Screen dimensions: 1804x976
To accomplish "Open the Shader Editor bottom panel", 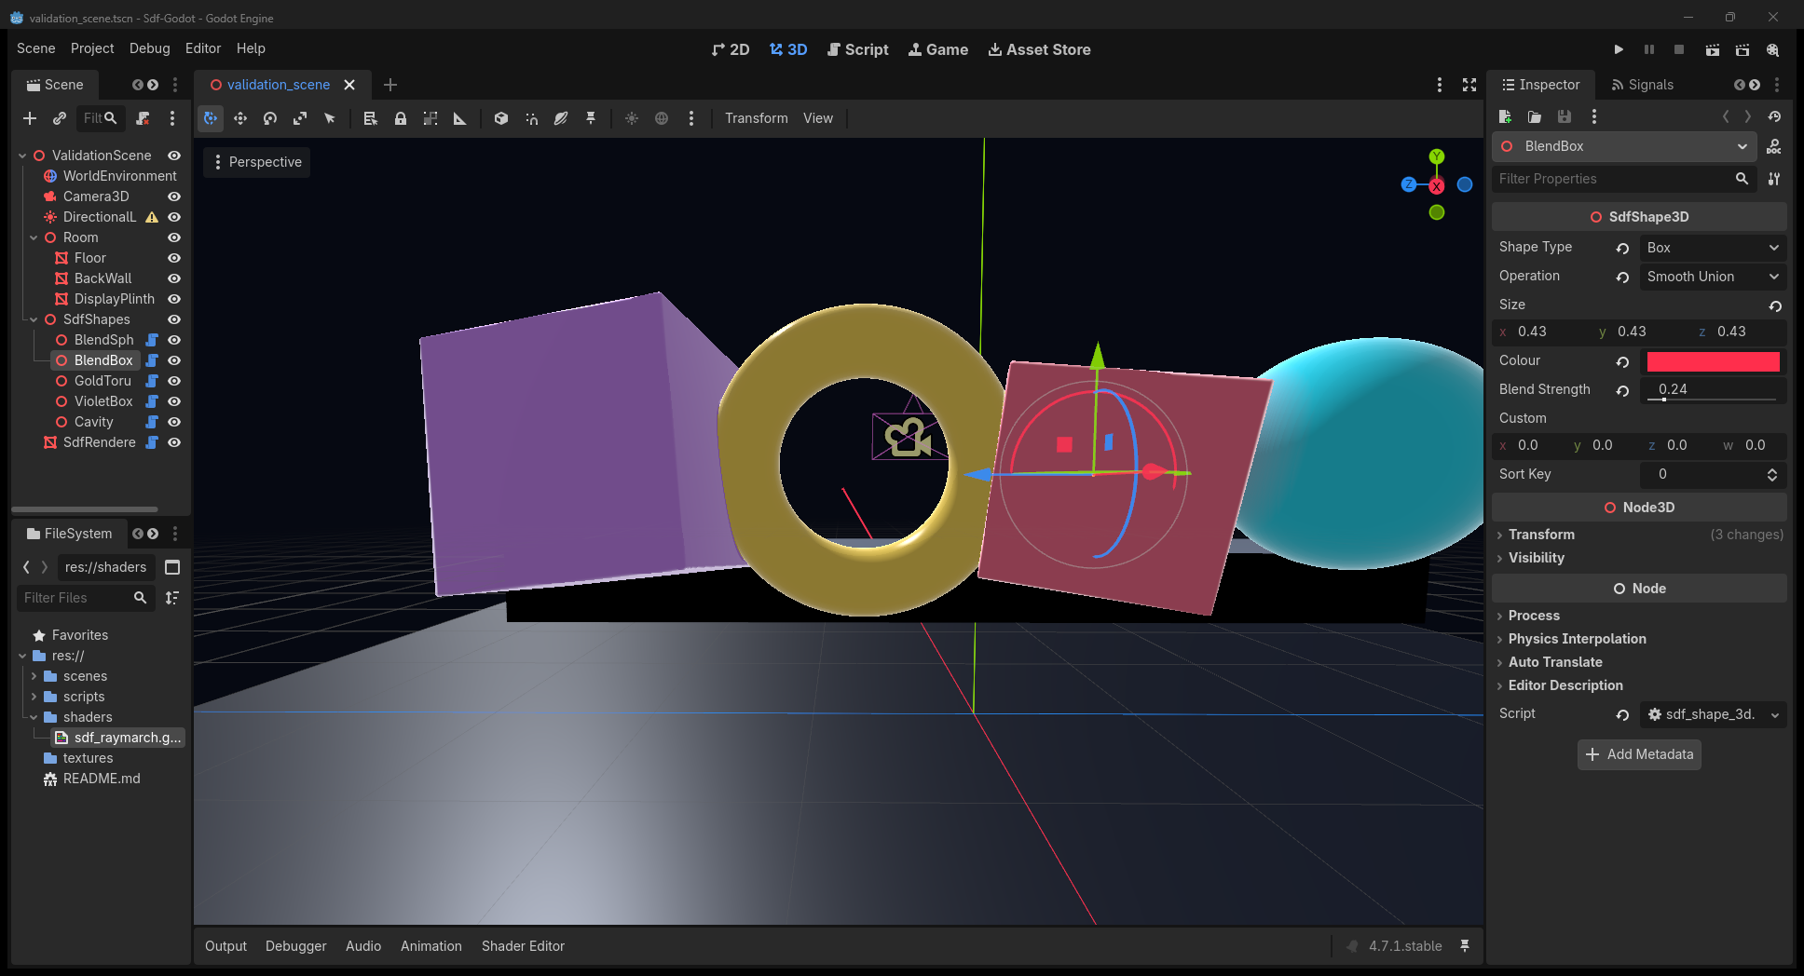I will (523, 946).
